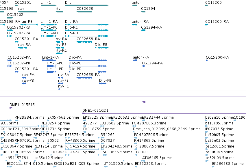Click the antdh-PA protein label
Screen dimensions: 246x168
coord(141,57)
